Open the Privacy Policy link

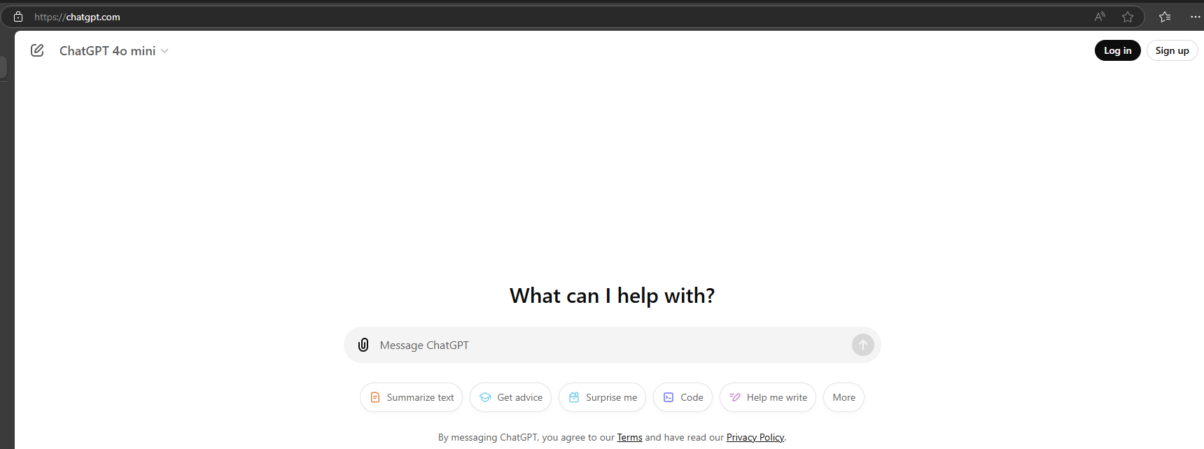(x=755, y=437)
